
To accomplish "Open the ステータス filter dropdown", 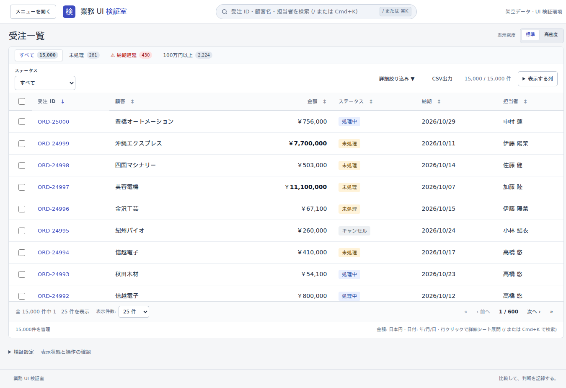I will point(45,83).
